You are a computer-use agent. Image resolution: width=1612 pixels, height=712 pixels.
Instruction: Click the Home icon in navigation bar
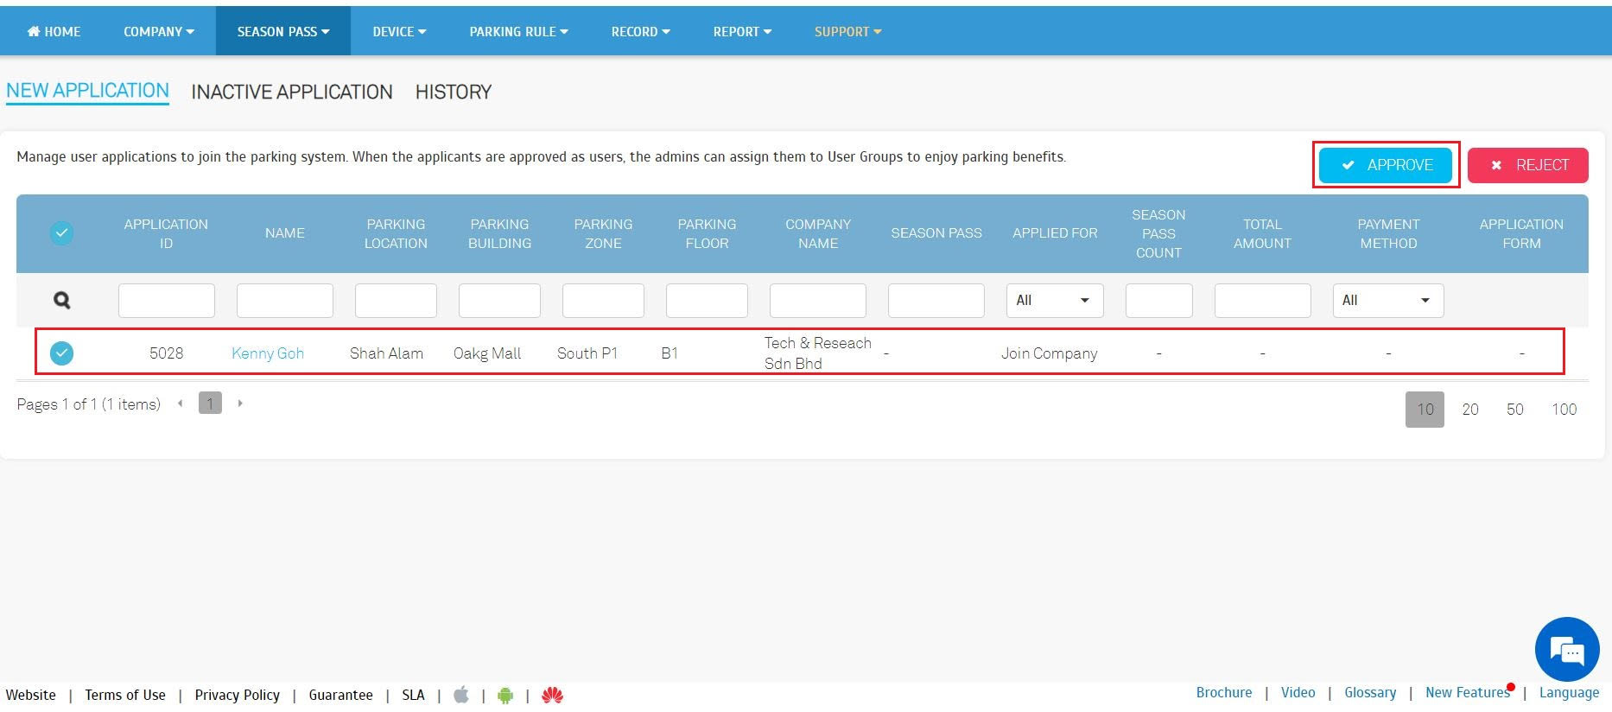(x=34, y=32)
